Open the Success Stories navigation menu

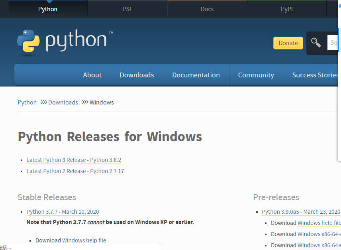315,75
